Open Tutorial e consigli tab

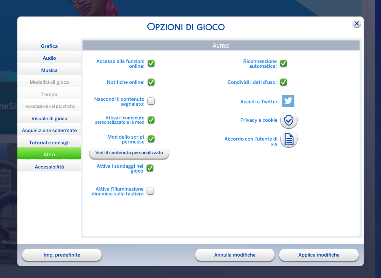pyautogui.click(x=49, y=142)
